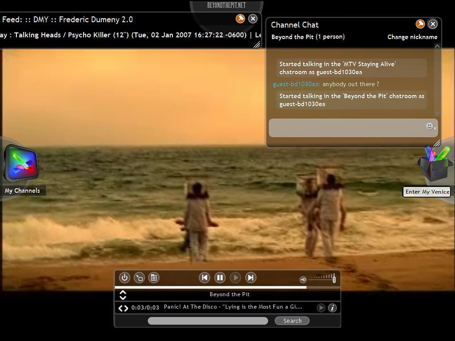Toggle channel up/down arrows beside Beyond the Pit
Viewport: 455px width, 341px height.
[123, 295]
